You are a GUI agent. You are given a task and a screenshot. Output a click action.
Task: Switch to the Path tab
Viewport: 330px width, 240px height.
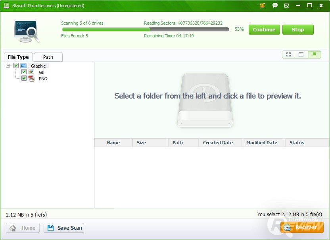[x=48, y=57]
